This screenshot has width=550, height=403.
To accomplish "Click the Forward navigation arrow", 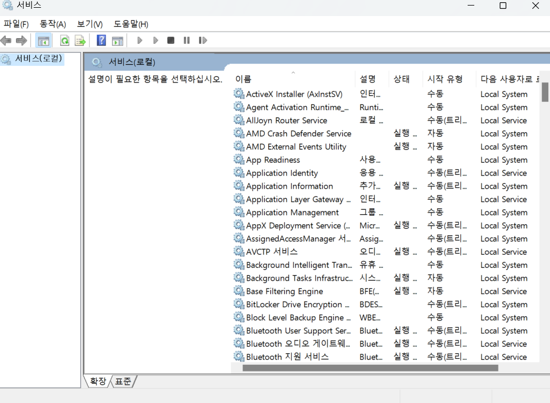I will pyautogui.click(x=21, y=40).
